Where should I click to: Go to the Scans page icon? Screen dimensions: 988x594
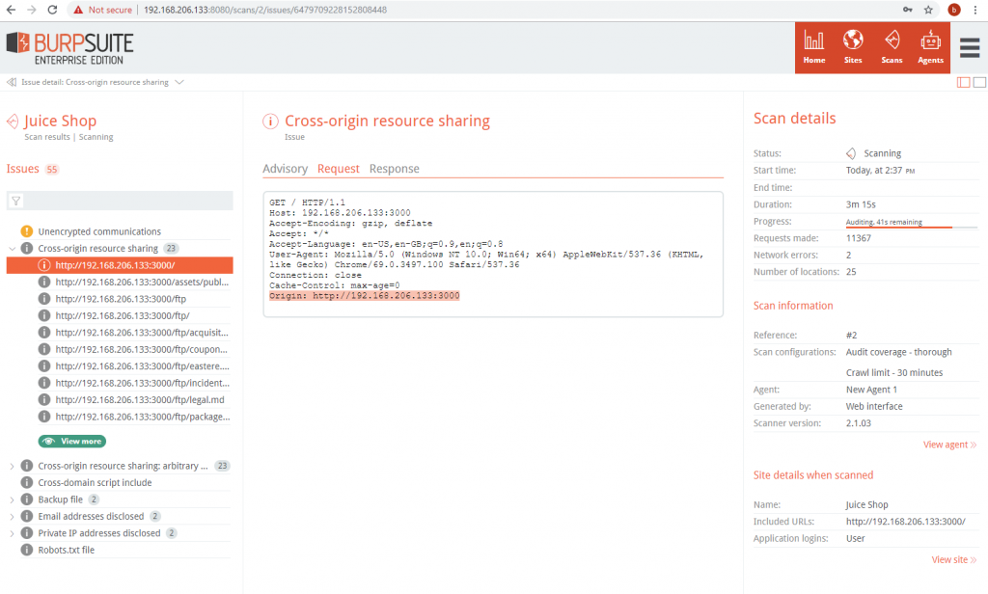(x=892, y=46)
